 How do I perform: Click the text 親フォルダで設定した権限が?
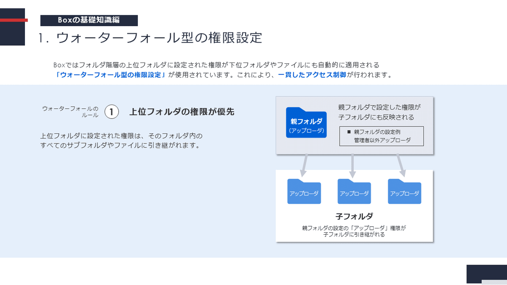[x=380, y=107]
